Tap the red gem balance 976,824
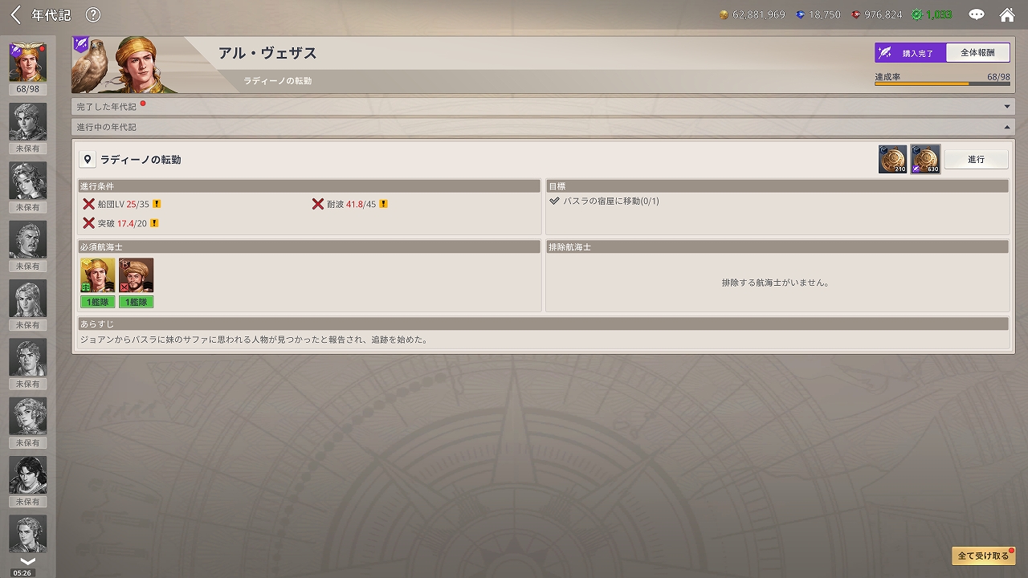This screenshot has height=578, width=1028. pyautogui.click(x=875, y=14)
